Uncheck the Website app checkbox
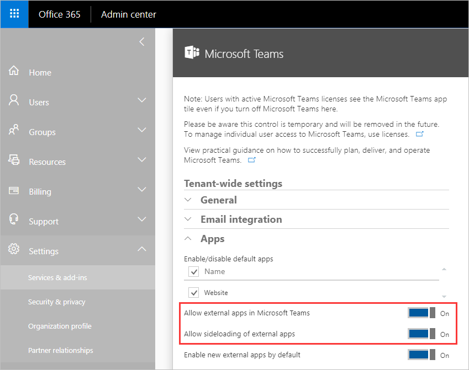Image resolution: width=469 pixels, height=370 pixels. [x=194, y=293]
